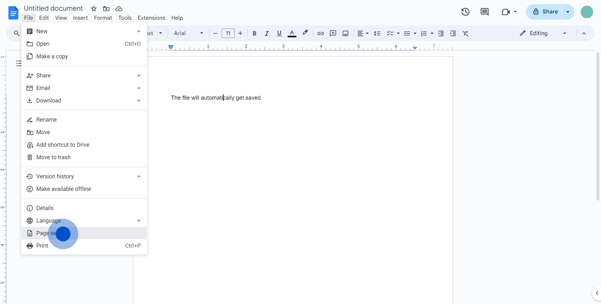Click the insert link icon
601x304 pixels.
point(320,34)
